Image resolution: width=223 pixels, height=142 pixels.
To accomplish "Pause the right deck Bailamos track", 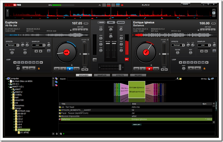I will tap(143, 69).
